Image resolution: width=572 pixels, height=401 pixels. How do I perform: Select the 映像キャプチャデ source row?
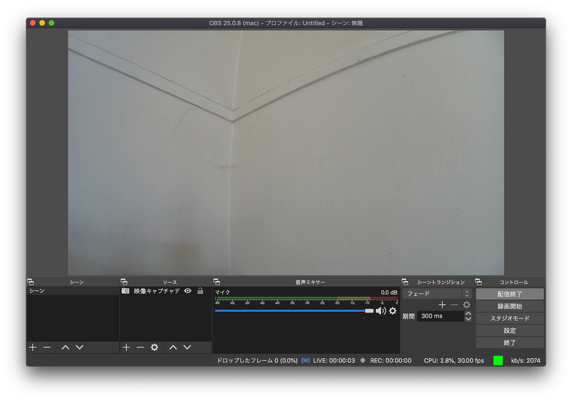pos(166,291)
